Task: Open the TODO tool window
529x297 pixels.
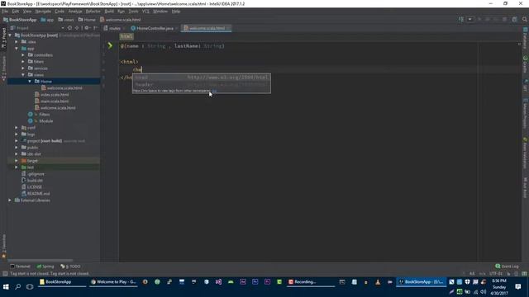Action: point(70,266)
